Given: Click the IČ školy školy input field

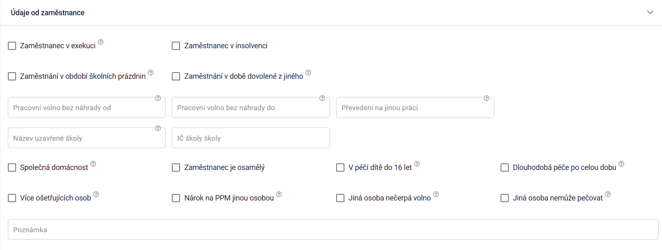Looking at the screenshot, I should [x=251, y=138].
